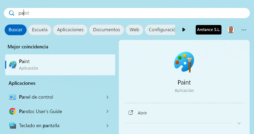Click the Chrome icon for Pandoc guide
The height and width of the screenshot is (134, 254).
pos(12,111)
